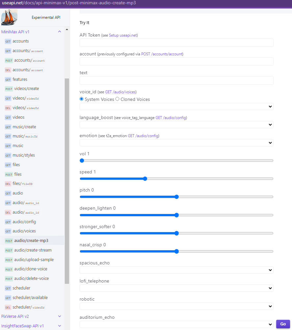Focus the text input field
The height and width of the screenshot is (330, 292).
coord(176,80)
